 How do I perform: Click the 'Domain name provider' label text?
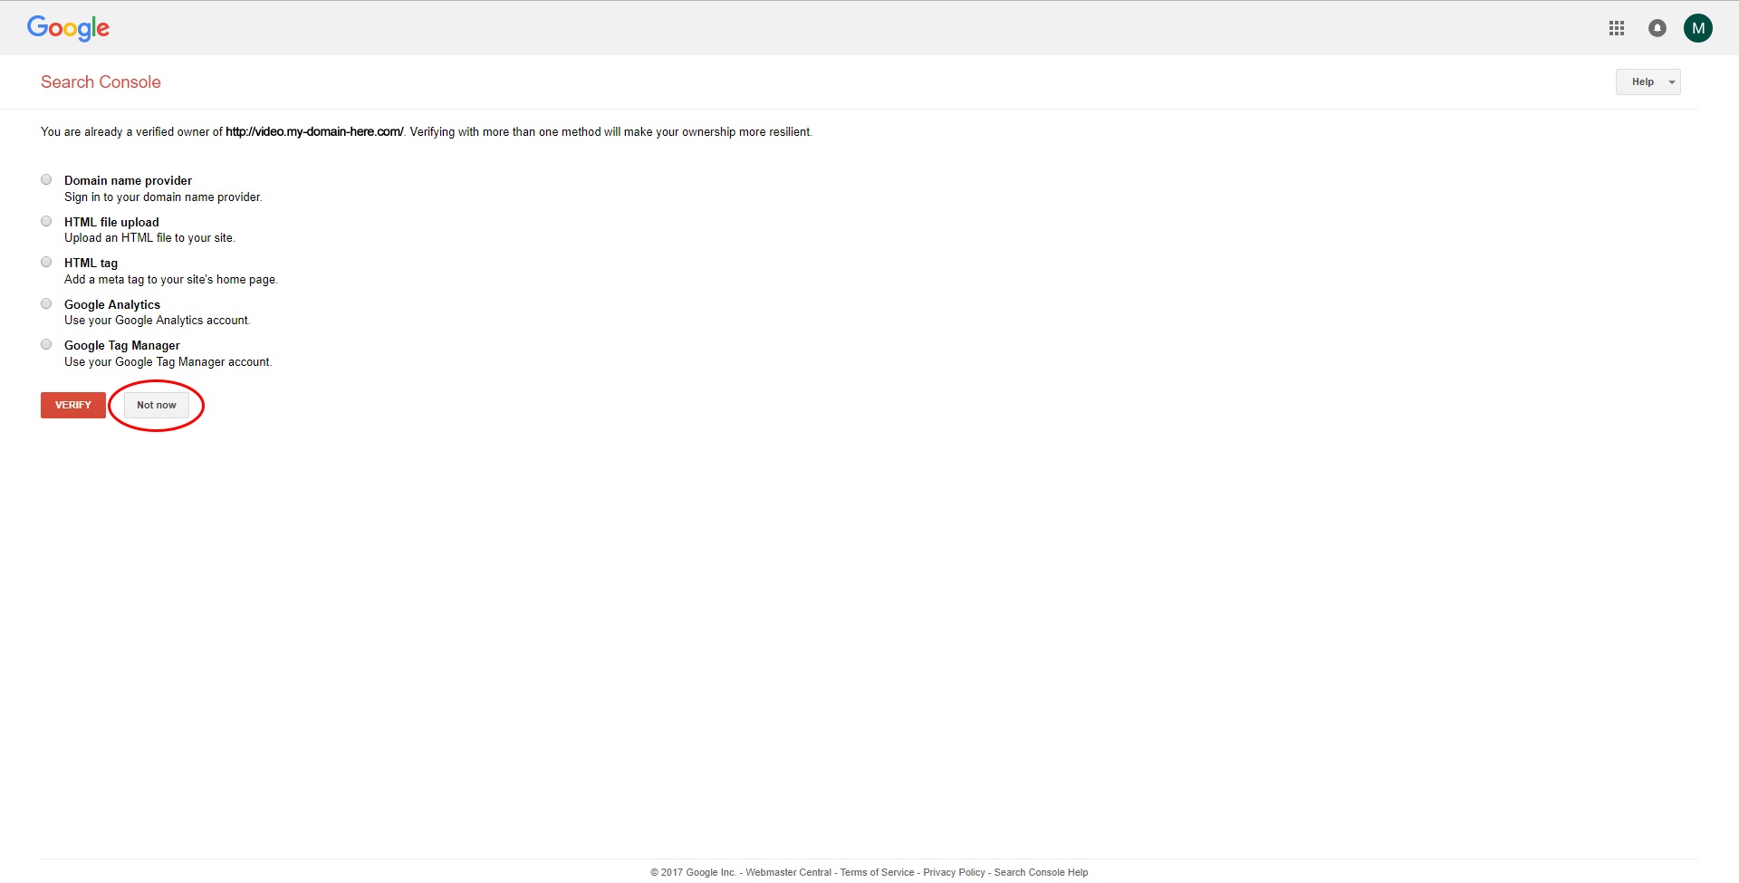(128, 180)
